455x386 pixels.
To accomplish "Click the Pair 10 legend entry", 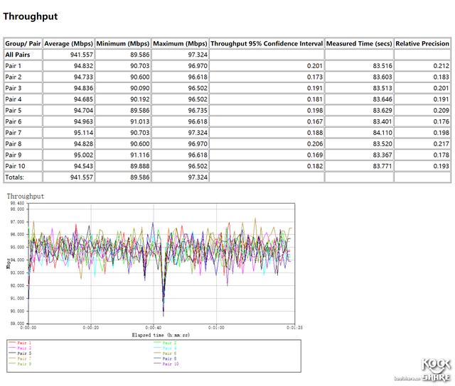I will click(x=171, y=364).
